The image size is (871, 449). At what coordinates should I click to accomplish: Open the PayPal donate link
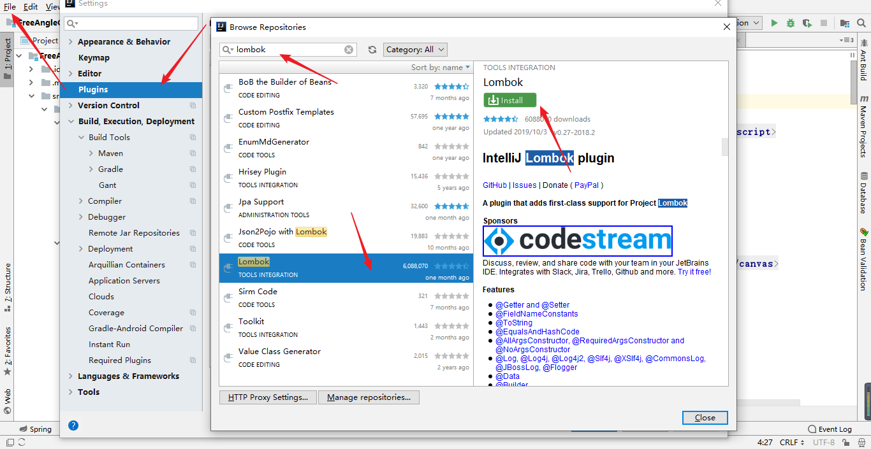pos(587,185)
